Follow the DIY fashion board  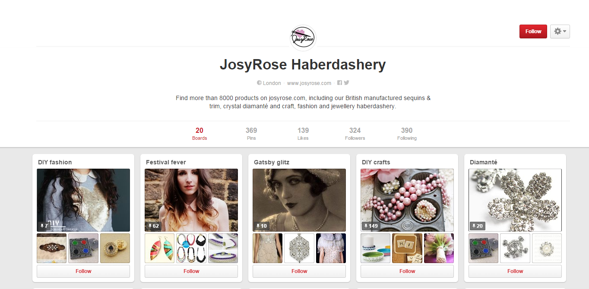click(83, 271)
